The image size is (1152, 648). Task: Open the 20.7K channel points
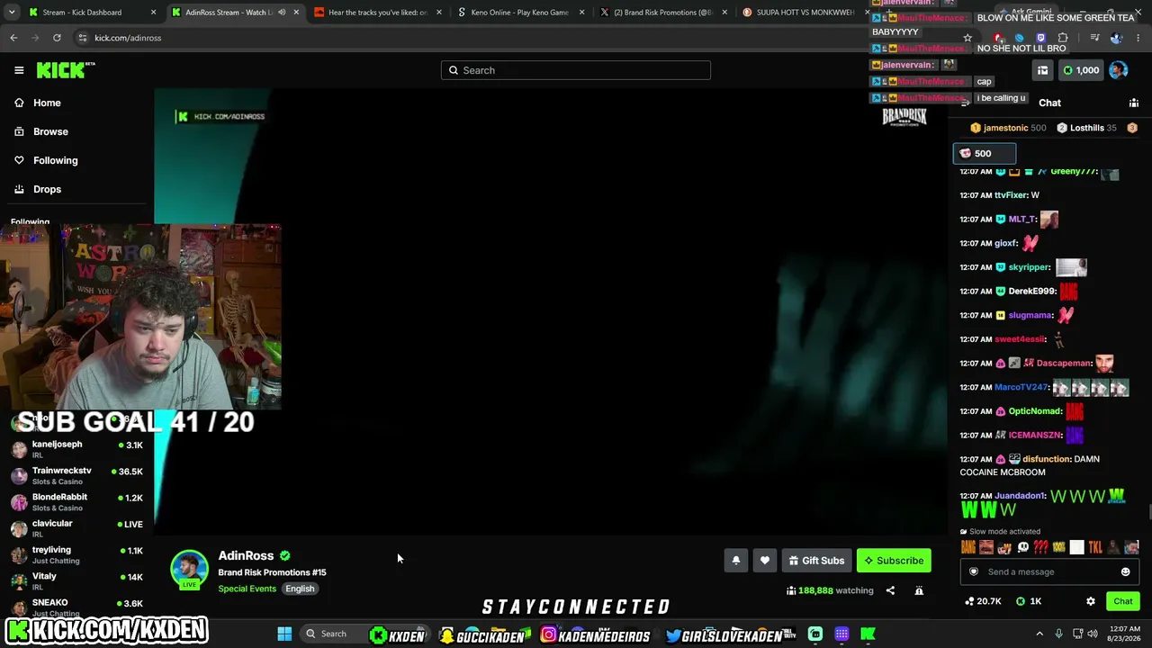point(983,601)
